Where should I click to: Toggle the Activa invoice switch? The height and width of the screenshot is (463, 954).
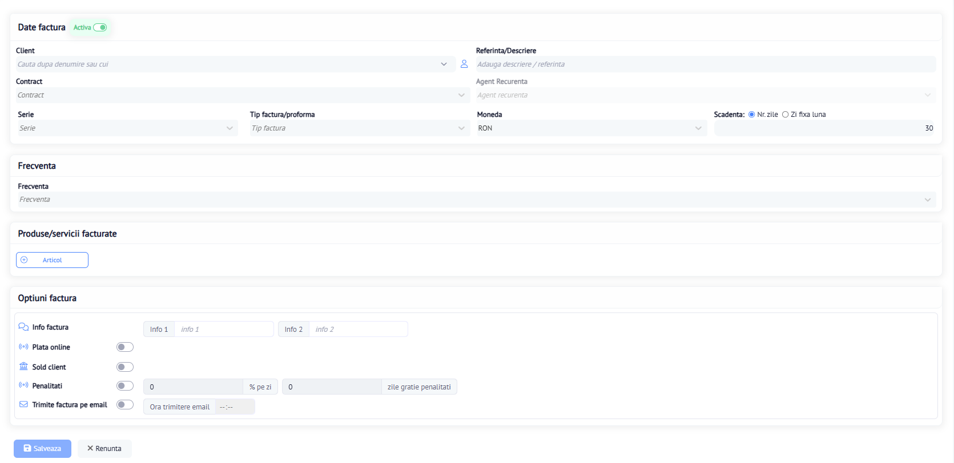click(100, 27)
